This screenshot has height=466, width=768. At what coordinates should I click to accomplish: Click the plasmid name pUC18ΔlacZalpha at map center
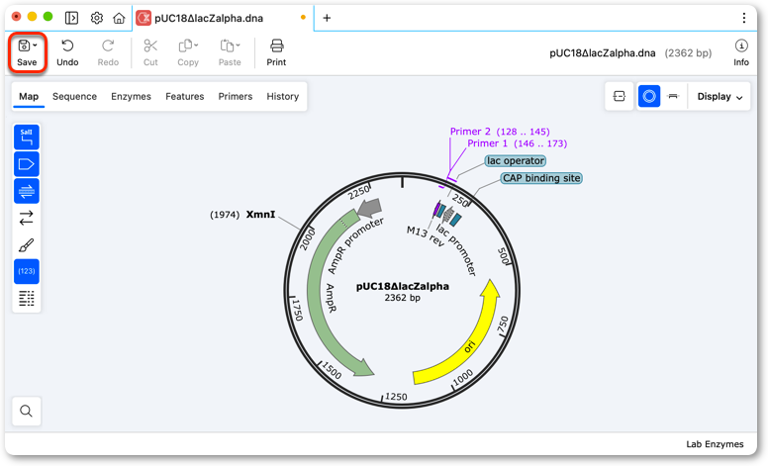(402, 286)
